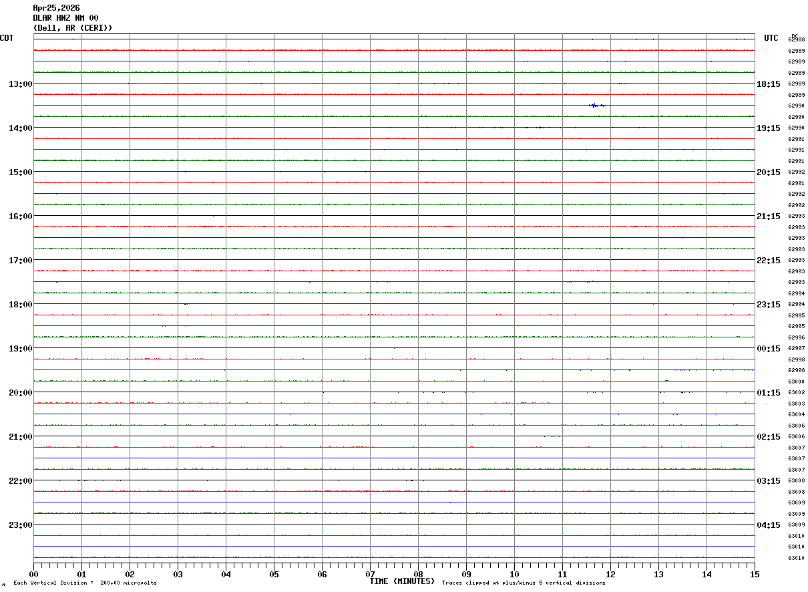Select the station label DLAR HNZ NM 00
Image resolution: width=808 pixels, height=592 pixels.
point(65,18)
